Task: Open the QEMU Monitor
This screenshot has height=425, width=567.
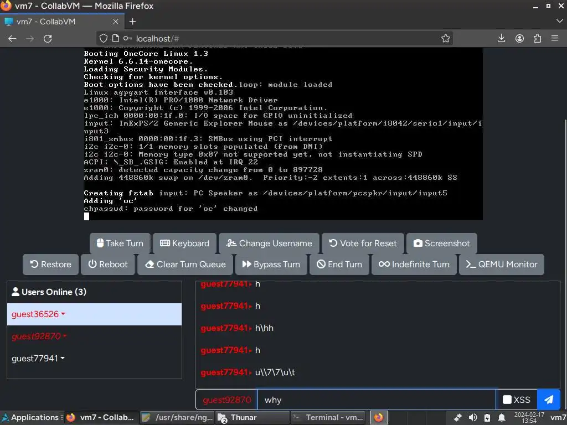Action: 502,265
